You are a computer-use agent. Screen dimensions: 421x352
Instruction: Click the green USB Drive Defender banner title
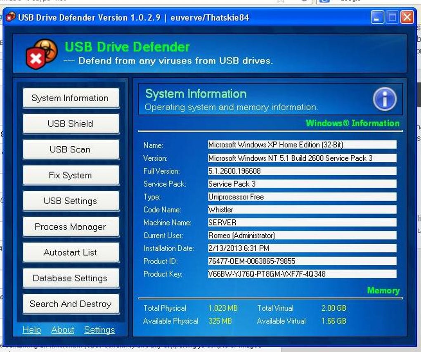coord(127,47)
